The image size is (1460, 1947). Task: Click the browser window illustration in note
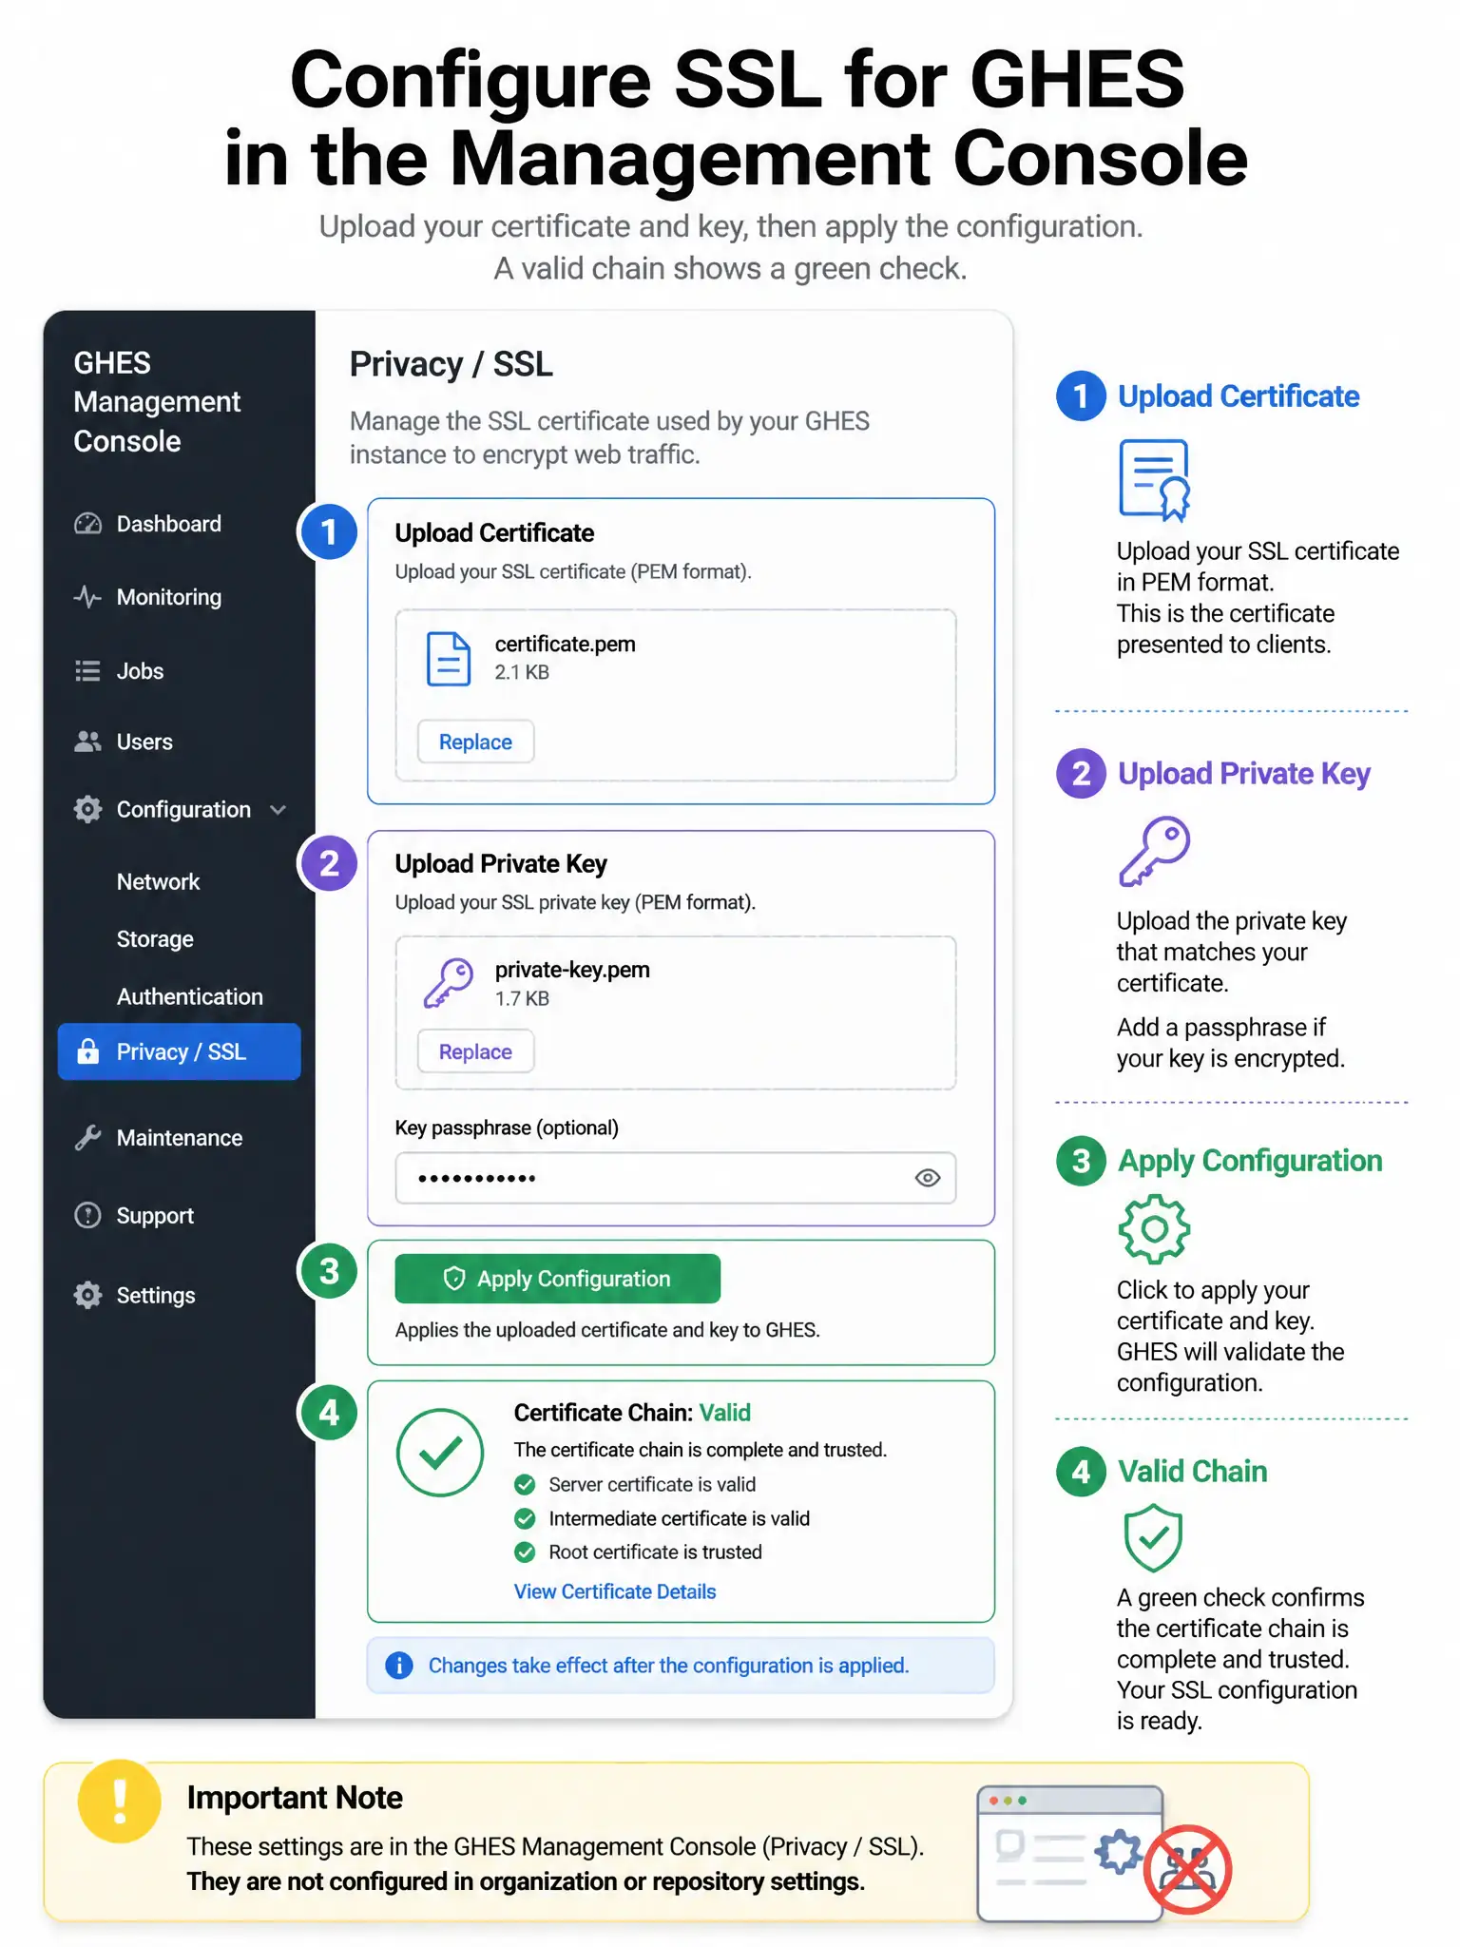coord(1070,1854)
